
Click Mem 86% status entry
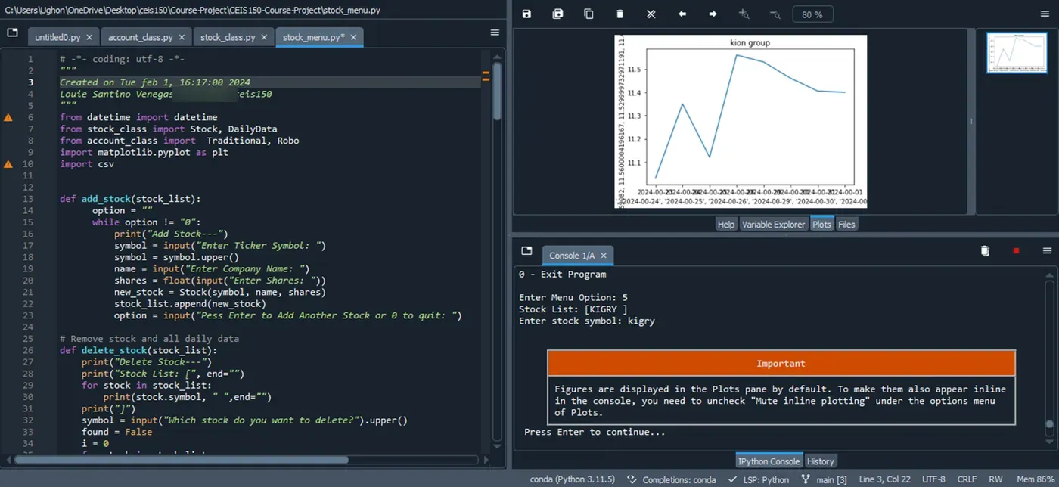click(x=1036, y=479)
